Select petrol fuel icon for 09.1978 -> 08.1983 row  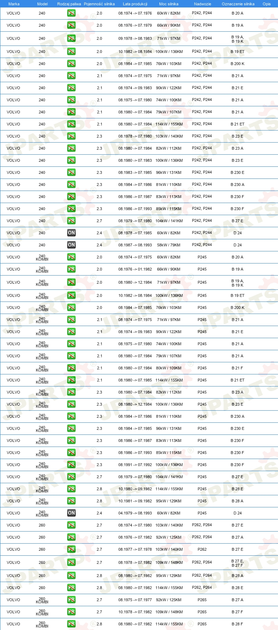tap(71, 38)
